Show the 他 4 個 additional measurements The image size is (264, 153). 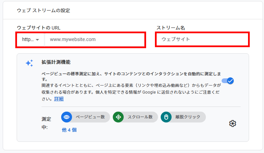click(x=69, y=130)
